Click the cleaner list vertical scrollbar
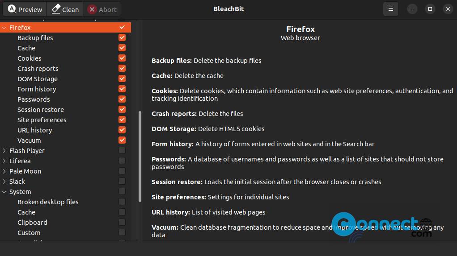This screenshot has width=457, height=256. tap(140, 157)
